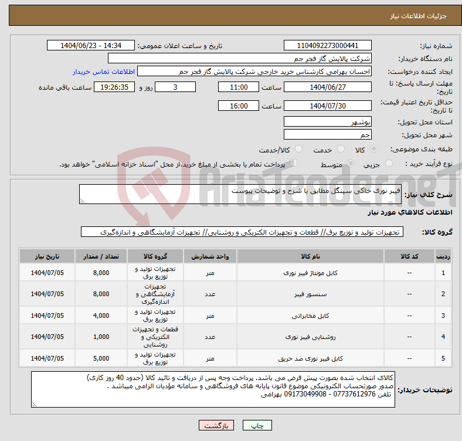Select the جزیی purchase type radio

[x=389, y=163]
